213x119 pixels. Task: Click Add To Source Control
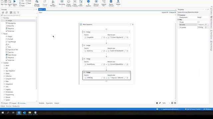pos(193,109)
